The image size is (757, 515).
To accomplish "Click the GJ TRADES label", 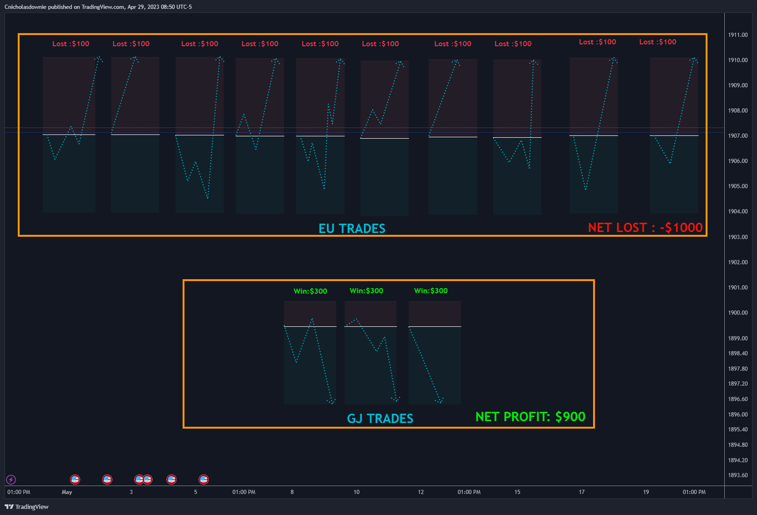I will click(380, 418).
